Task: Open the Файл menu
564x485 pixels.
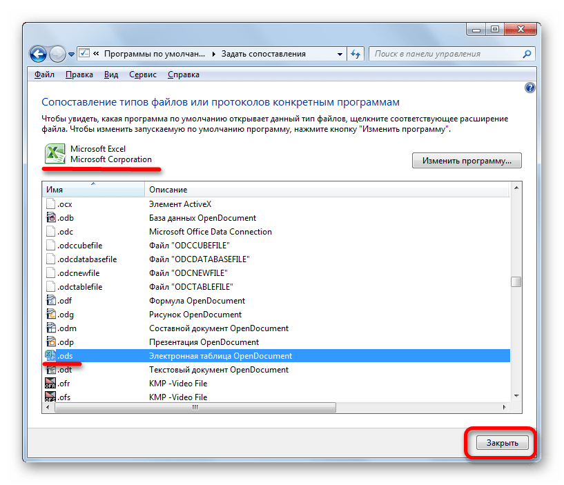Action: point(44,75)
